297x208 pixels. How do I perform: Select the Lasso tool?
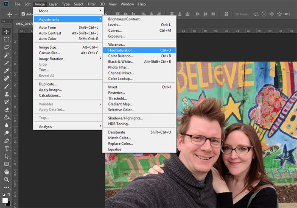pyautogui.click(x=7, y=47)
